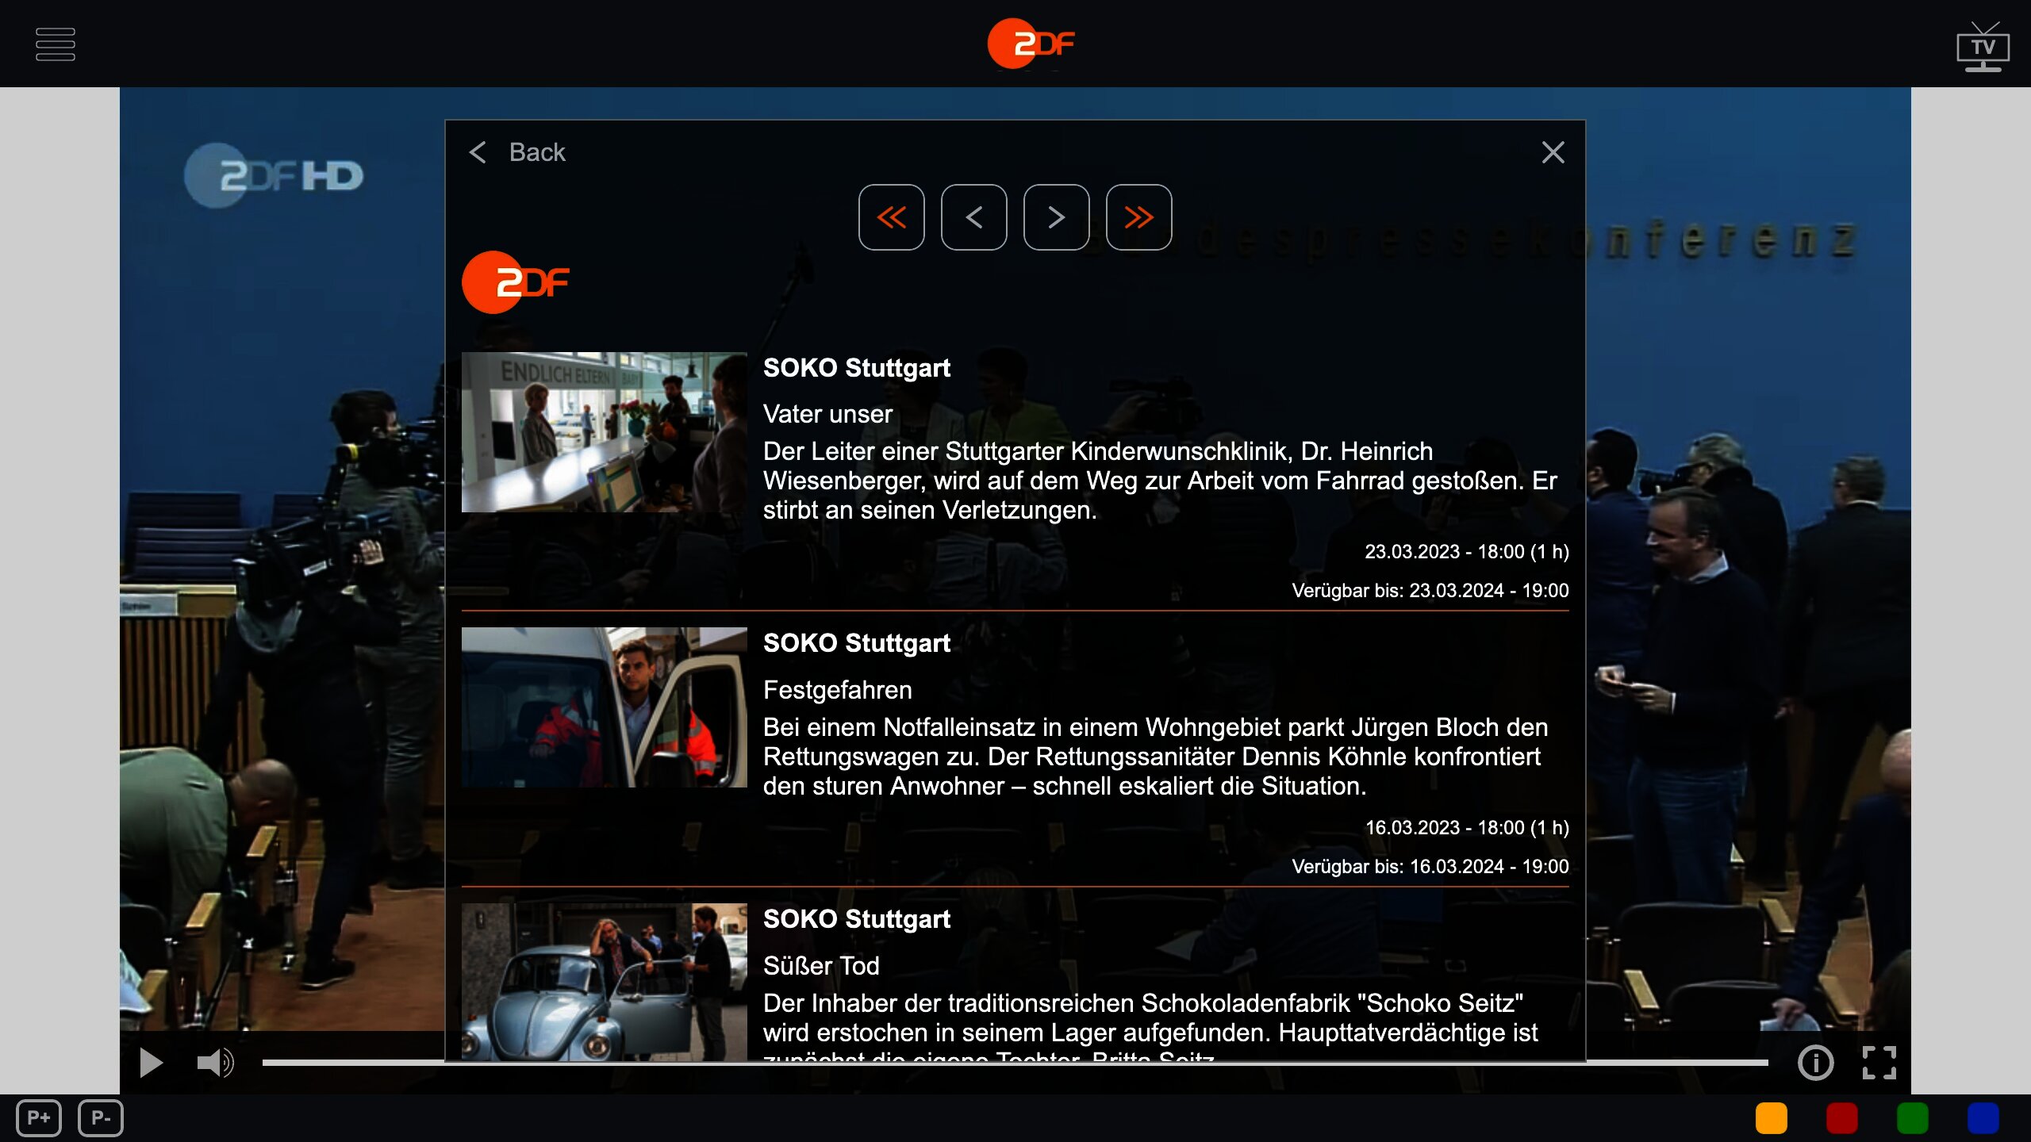Viewport: 2031px width, 1142px height.
Task: Go to the previous page with single-left arrow
Action: (973, 217)
